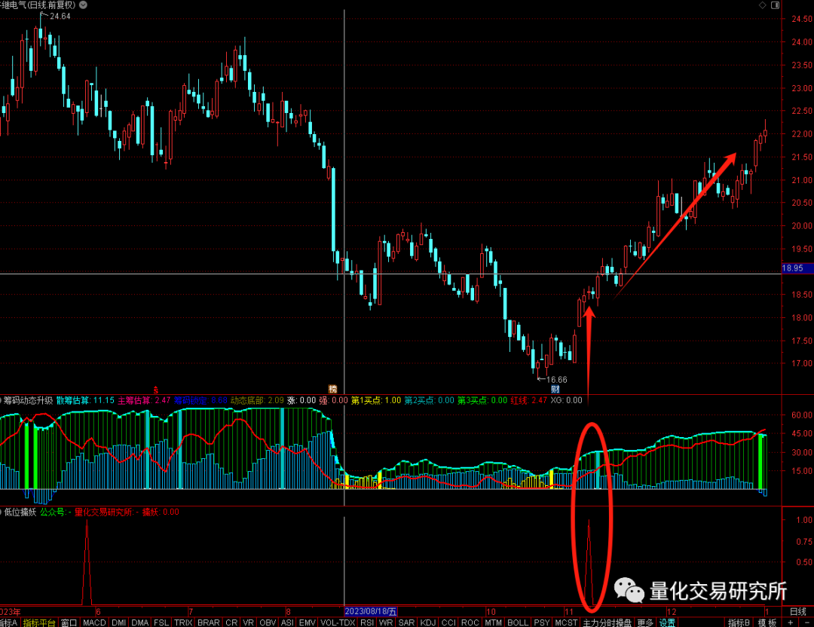Click the highlighted date 2023/08/18 on the time axis
Viewport: 814px width, 627px height.
371,611
